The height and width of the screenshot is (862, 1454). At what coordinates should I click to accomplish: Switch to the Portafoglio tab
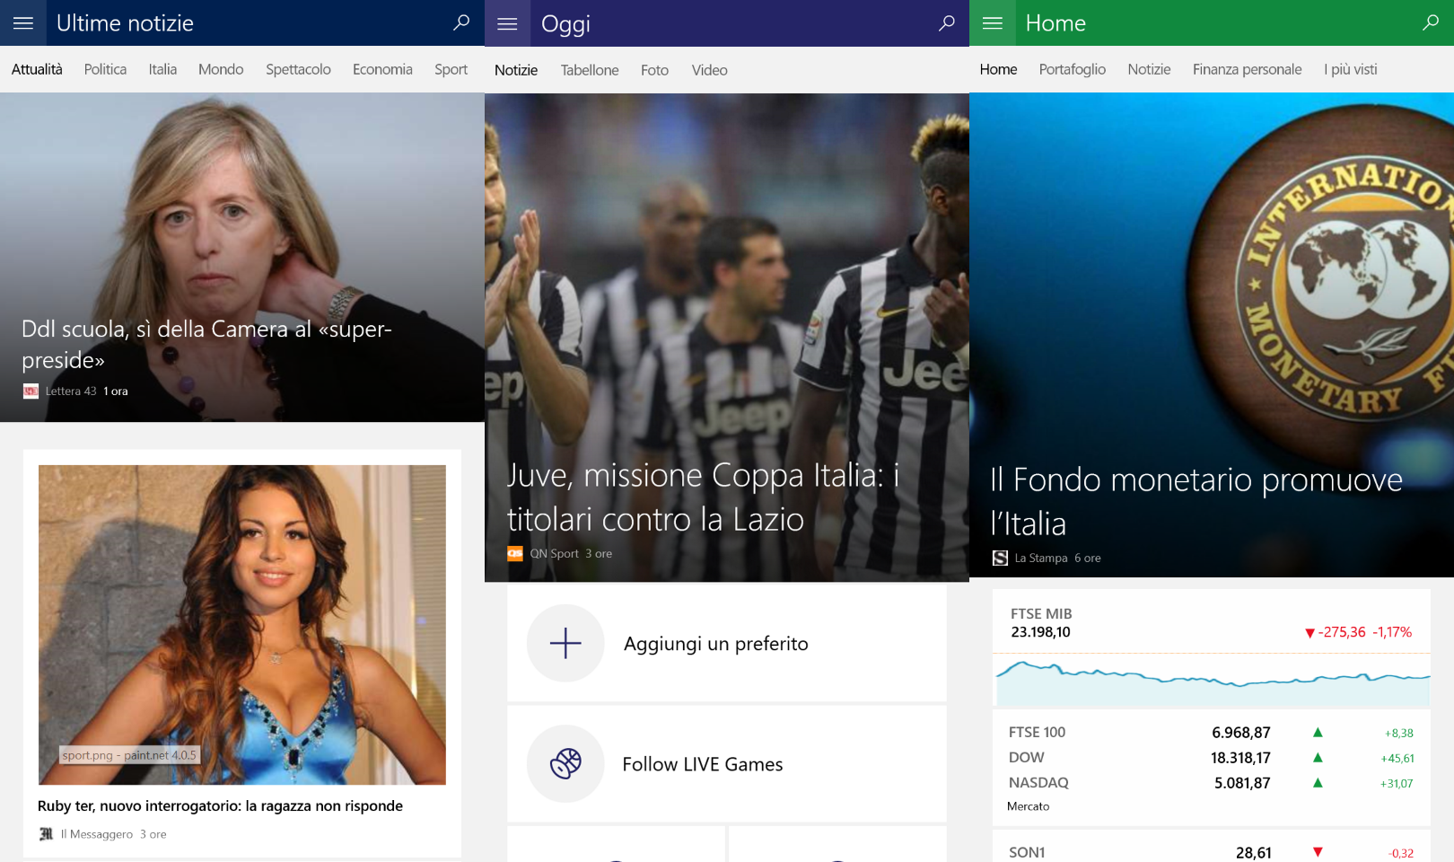coord(1072,69)
